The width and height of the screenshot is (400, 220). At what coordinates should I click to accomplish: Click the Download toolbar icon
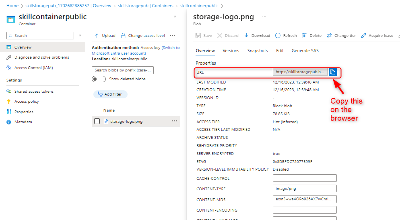point(247,35)
